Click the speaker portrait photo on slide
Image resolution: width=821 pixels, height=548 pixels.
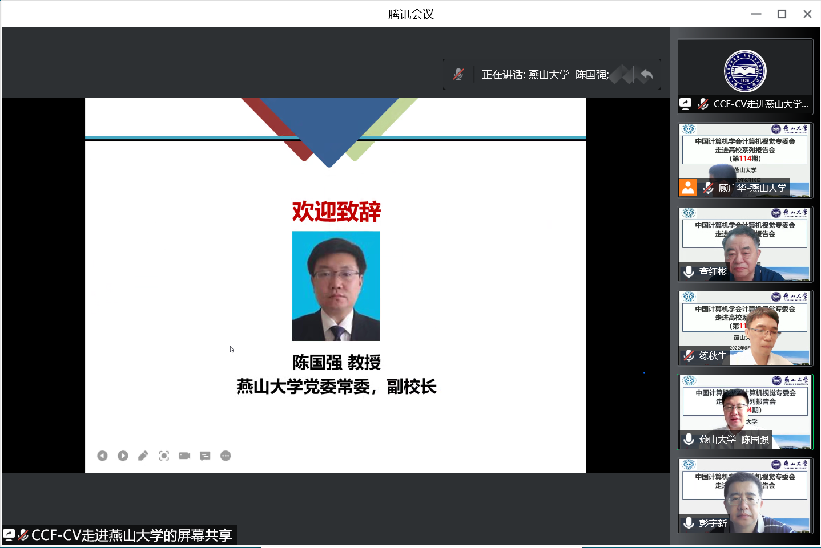pyautogui.click(x=336, y=286)
